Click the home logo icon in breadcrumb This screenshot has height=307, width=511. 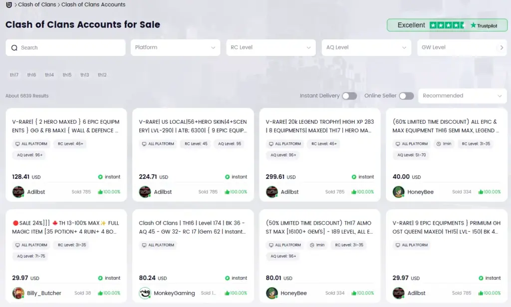pos(8,4)
